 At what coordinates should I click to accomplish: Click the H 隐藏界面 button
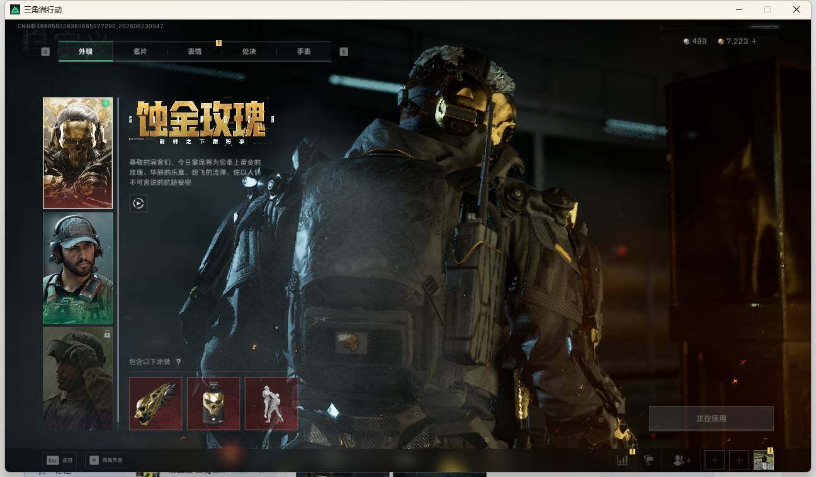coord(106,460)
